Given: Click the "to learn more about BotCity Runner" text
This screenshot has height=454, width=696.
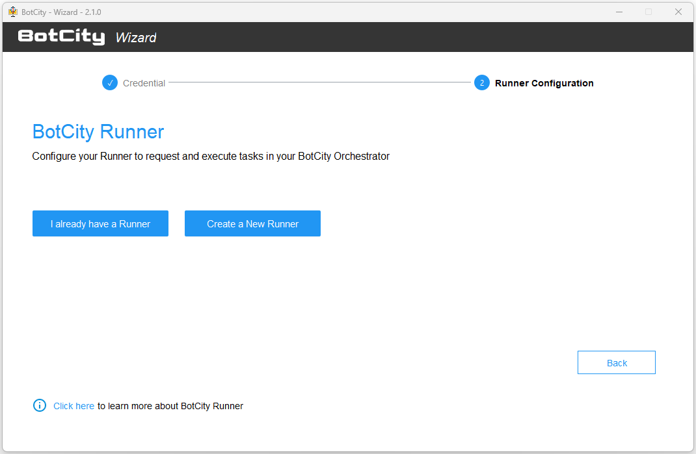Looking at the screenshot, I should tap(170, 406).
